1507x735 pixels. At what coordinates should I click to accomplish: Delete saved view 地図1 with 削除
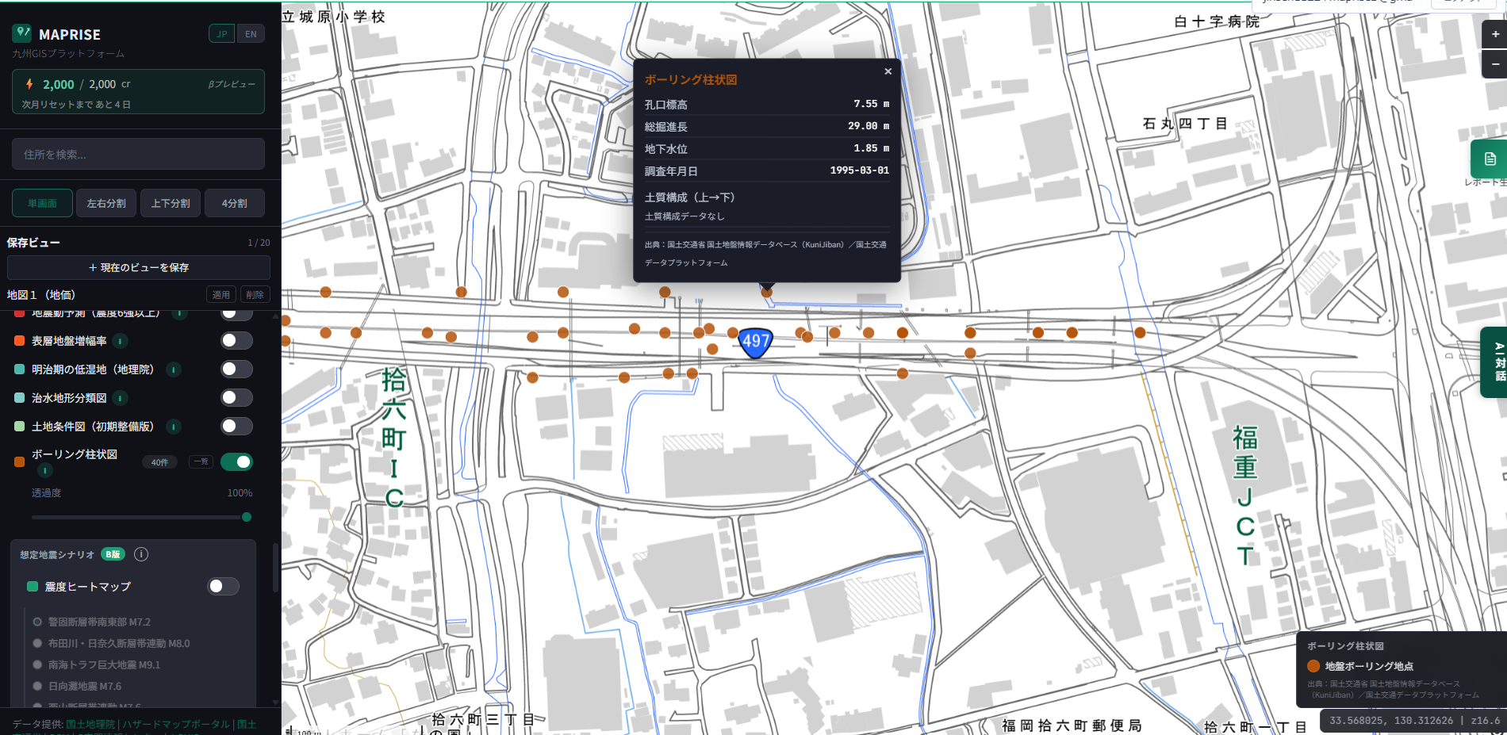(255, 295)
